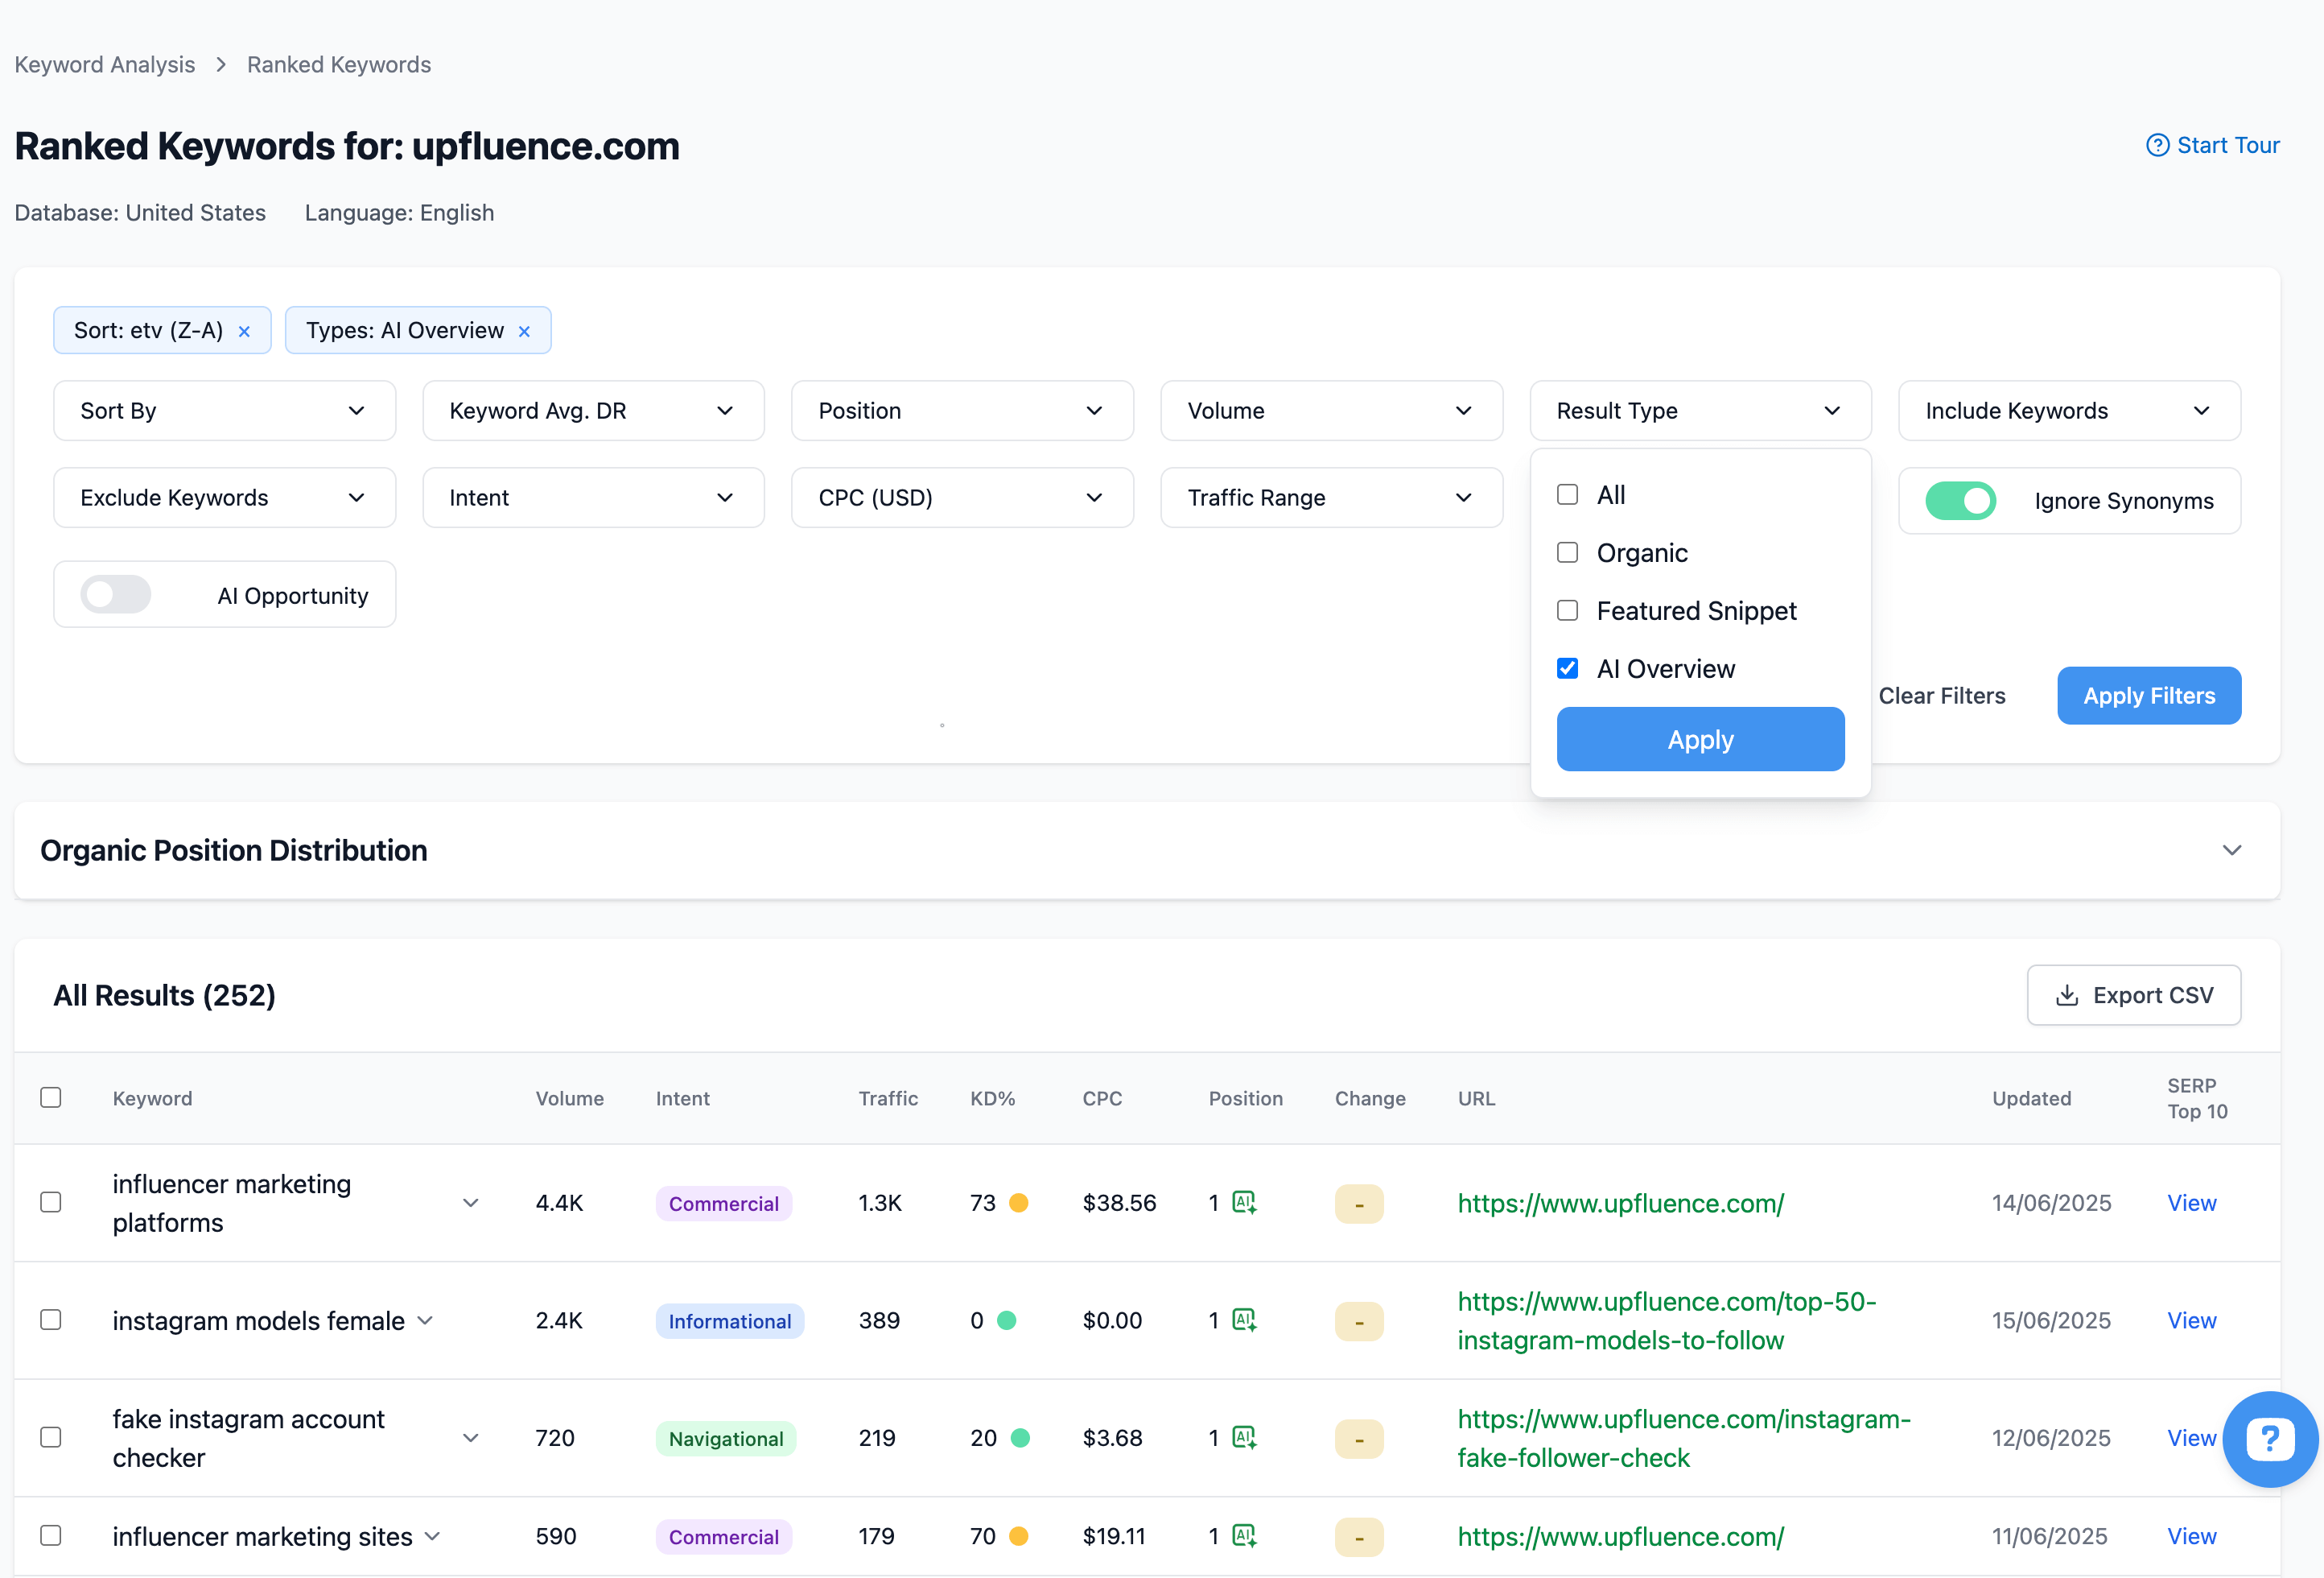Click KD dot for influencer marketing platforms
This screenshot has width=2324, height=1578.
pyautogui.click(x=1018, y=1203)
